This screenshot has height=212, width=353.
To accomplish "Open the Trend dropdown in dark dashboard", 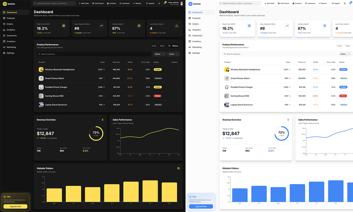I will [173, 54].
